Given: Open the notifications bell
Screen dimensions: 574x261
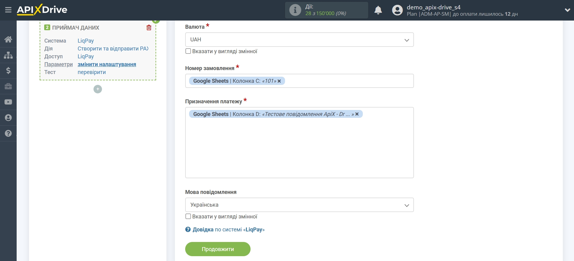Looking at the screenshot, I should pyautogui.click(x=378, y=10).
